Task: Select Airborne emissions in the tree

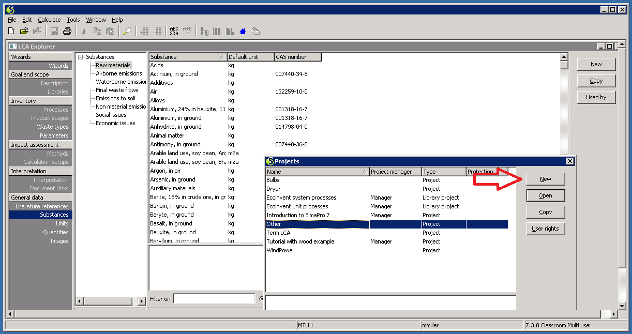Action: [x=118, y=73]
